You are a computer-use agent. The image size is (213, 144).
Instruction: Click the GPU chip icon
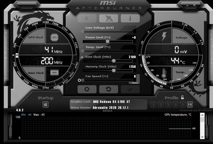[54, 37]
